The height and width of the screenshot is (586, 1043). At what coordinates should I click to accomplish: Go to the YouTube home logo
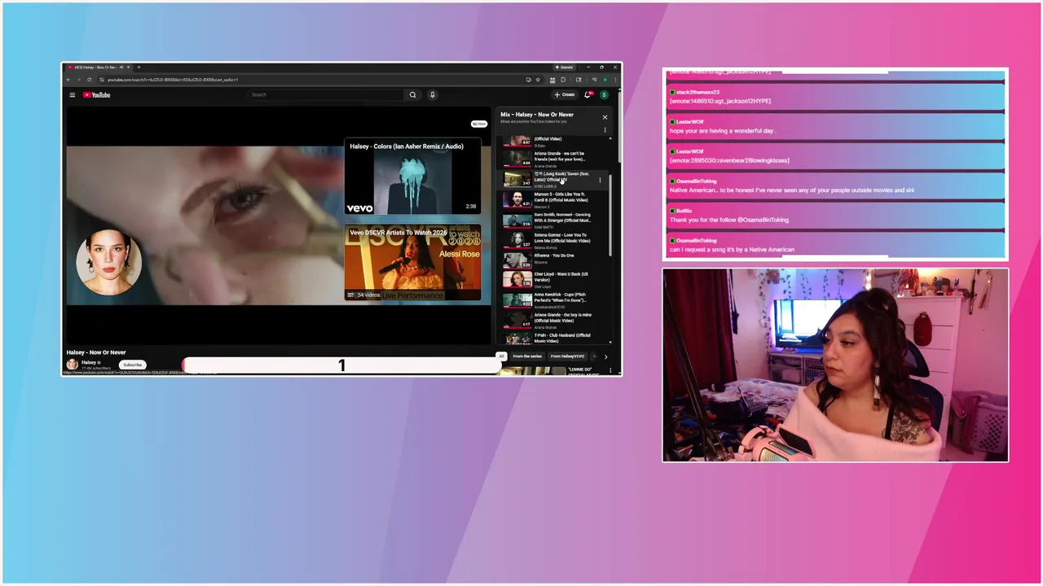click(96, 94)
